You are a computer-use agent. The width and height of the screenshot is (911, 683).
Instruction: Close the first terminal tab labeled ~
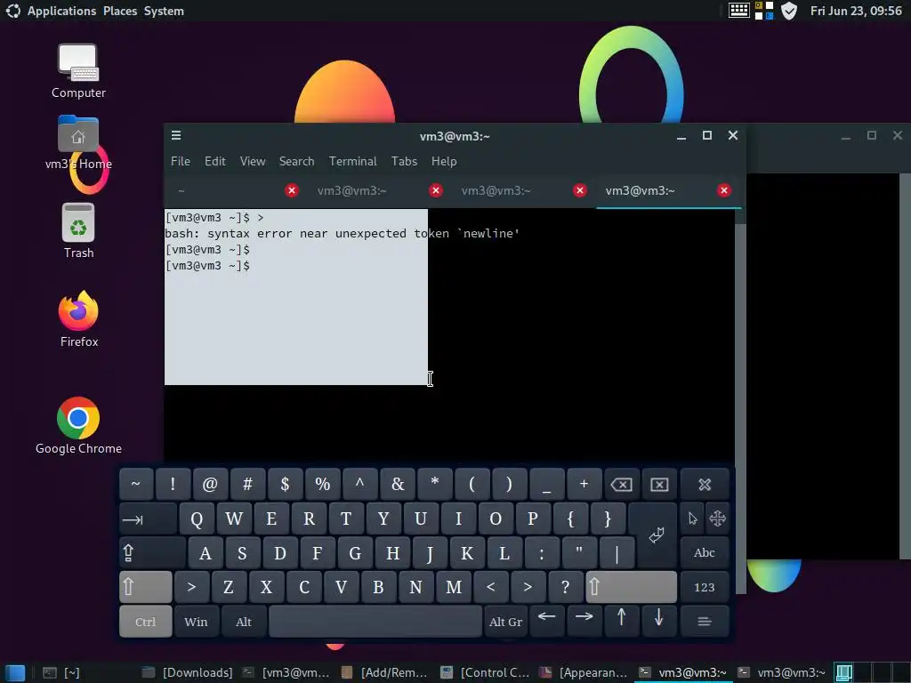(x=292, y=190)
